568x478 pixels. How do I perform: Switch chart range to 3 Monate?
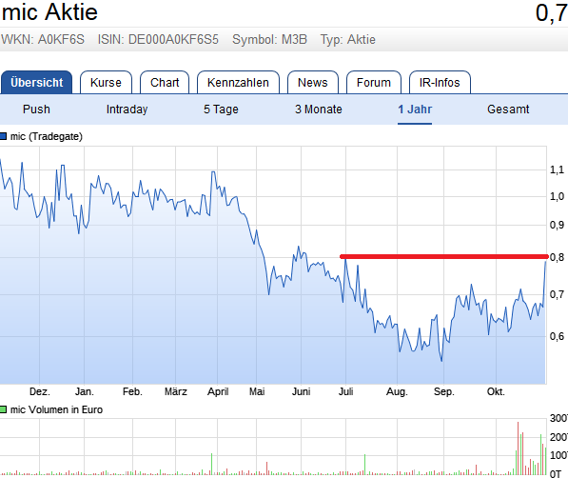pyautogui.click(x=319, y=110)
